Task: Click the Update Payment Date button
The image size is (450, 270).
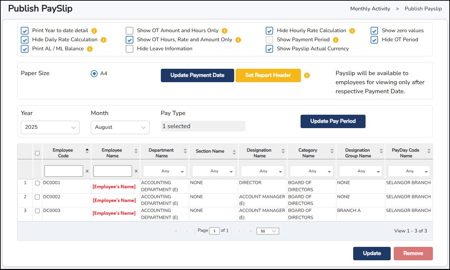Action: click(x=197, y=75)
